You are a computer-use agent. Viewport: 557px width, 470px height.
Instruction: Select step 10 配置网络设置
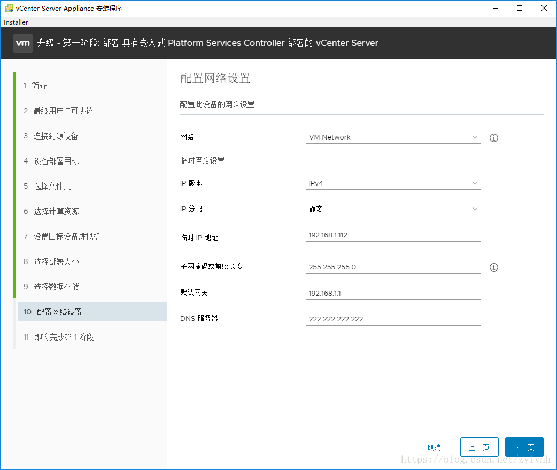click(92, 312)
